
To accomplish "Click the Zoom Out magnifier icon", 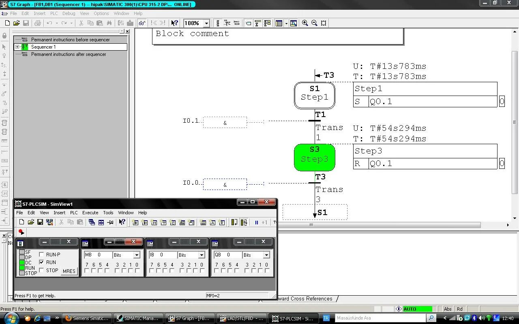I will (314, 23).
